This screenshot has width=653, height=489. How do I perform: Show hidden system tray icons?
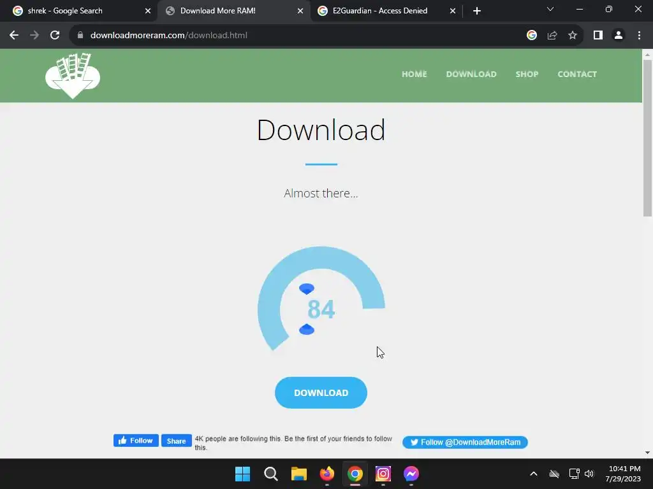[534, 474]
